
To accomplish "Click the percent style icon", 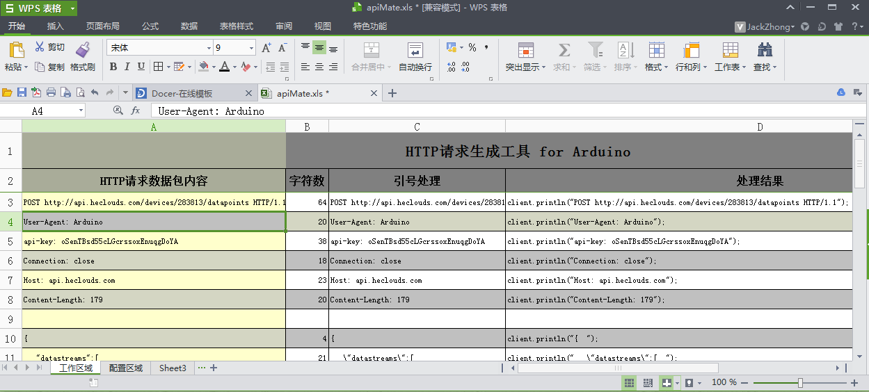I will click(472, 48).
